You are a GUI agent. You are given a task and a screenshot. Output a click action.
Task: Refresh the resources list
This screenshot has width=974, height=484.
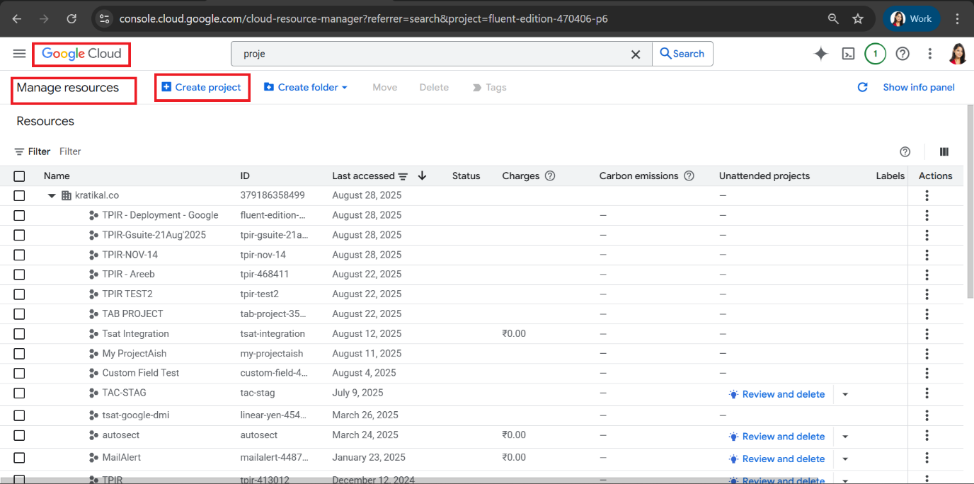[862, 88]
